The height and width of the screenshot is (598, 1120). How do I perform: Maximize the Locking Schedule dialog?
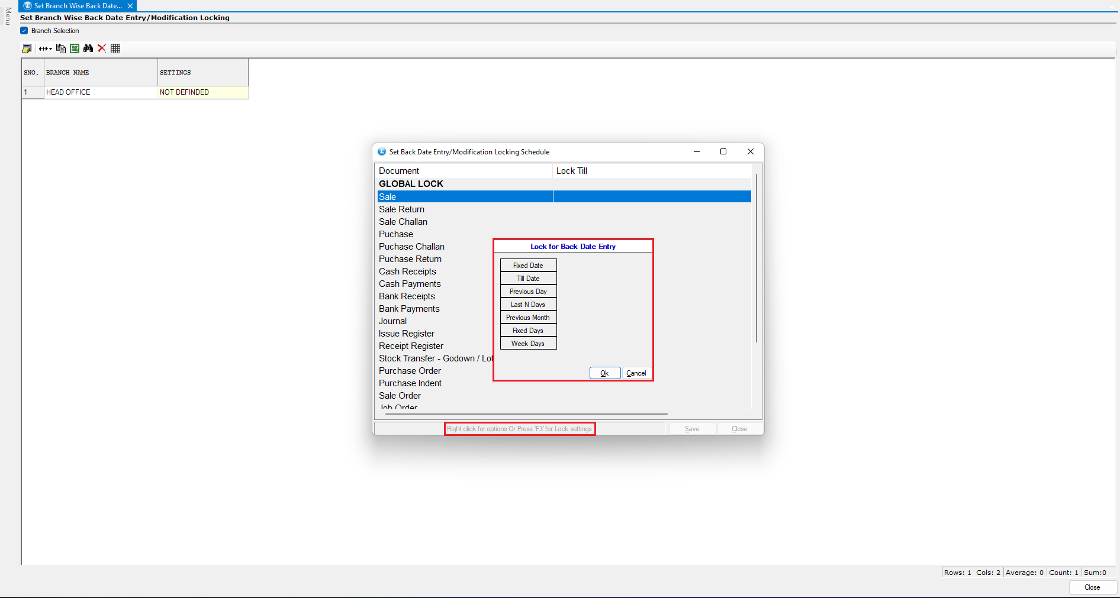tap(723, 151)
